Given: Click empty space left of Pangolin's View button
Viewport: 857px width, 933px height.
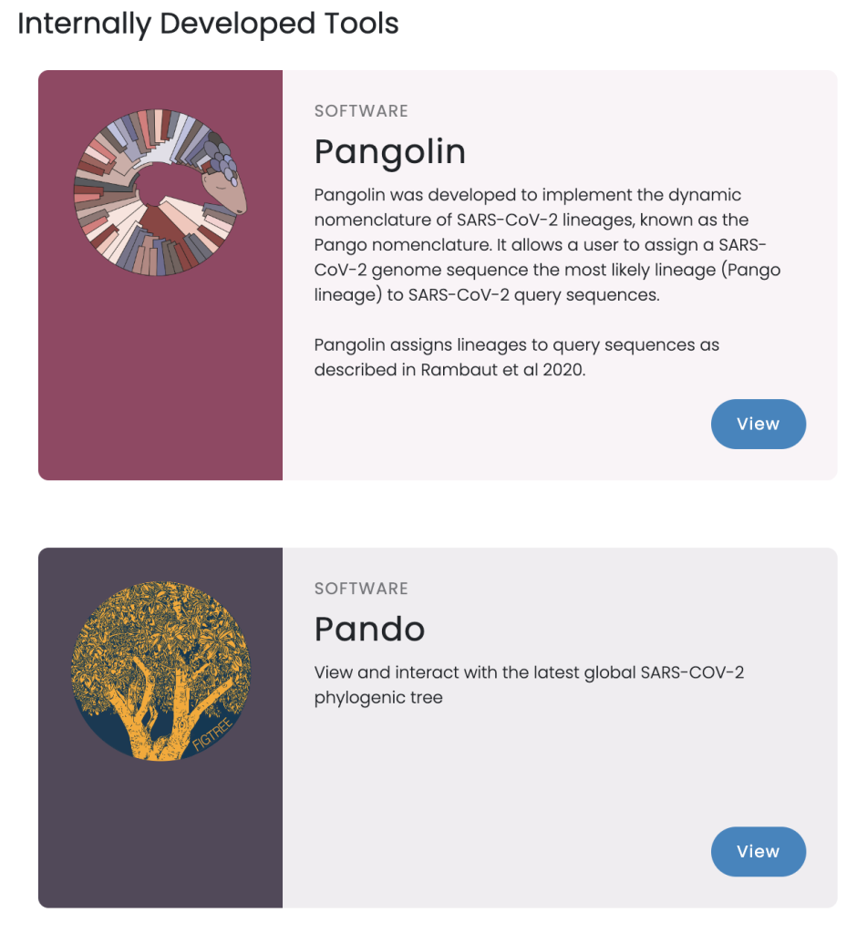Looking at the screenshot, I should (x=506, y=424).
